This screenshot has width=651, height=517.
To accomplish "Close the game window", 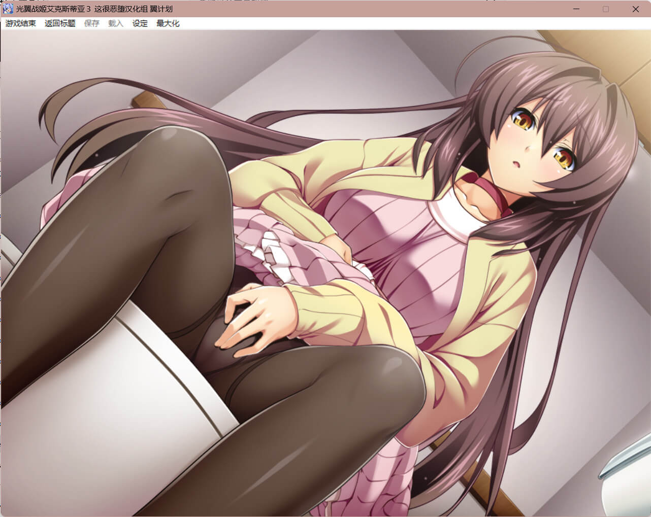I will coord(635,9).
